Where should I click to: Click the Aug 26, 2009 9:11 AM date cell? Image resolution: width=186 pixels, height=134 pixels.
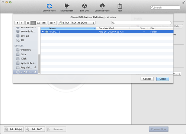click(111, 32)
